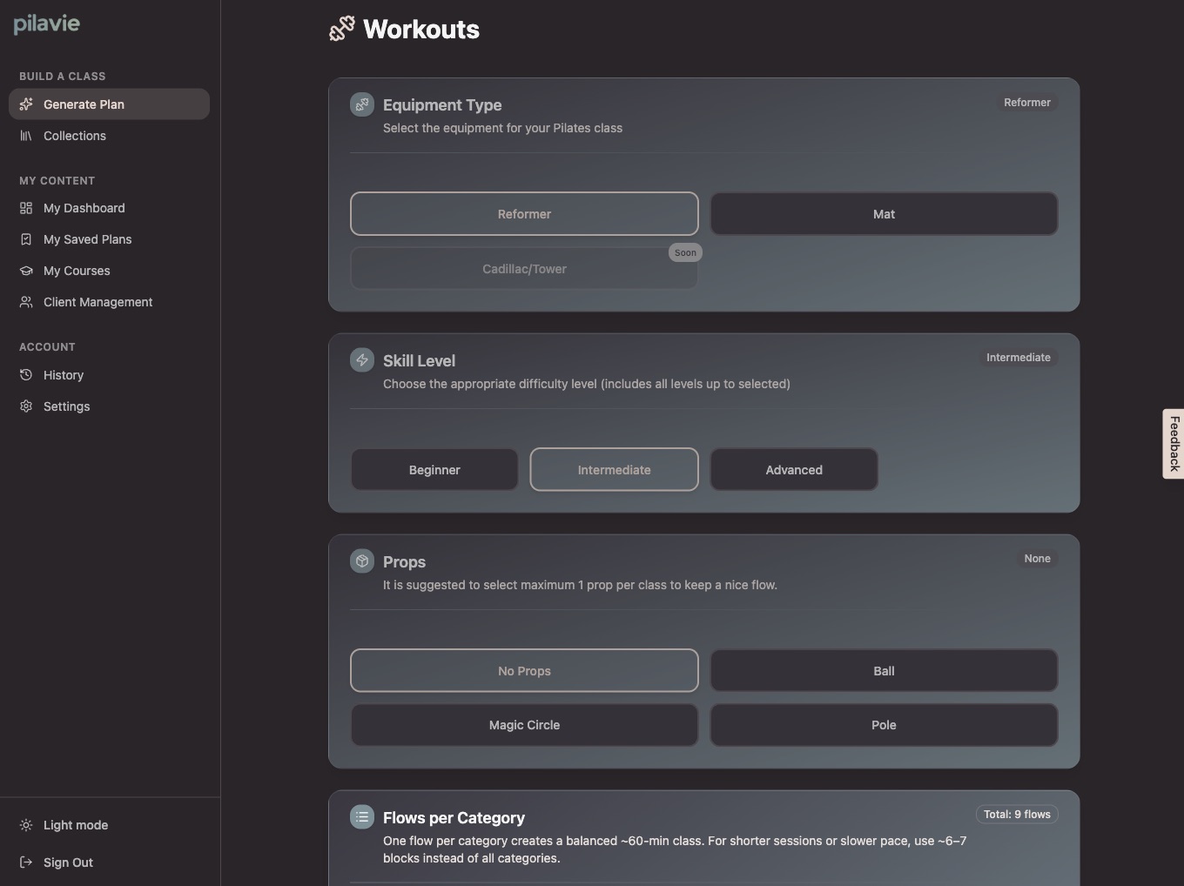Select Ball prop option

(884, 671)
